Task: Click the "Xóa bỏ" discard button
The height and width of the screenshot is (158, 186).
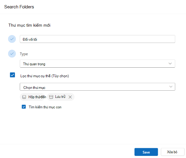Action: pyautogui.click(x=173, y=152)
